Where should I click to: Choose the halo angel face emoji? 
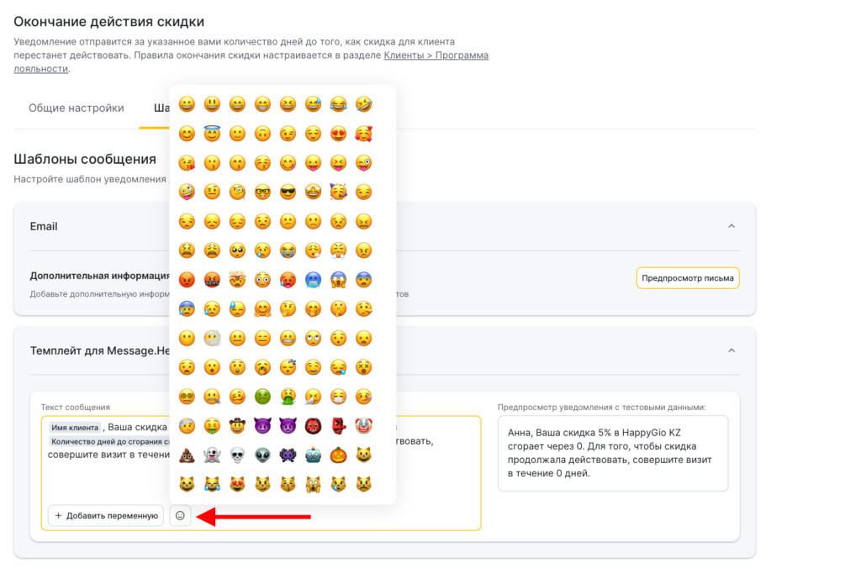click(x=212, y=134)
